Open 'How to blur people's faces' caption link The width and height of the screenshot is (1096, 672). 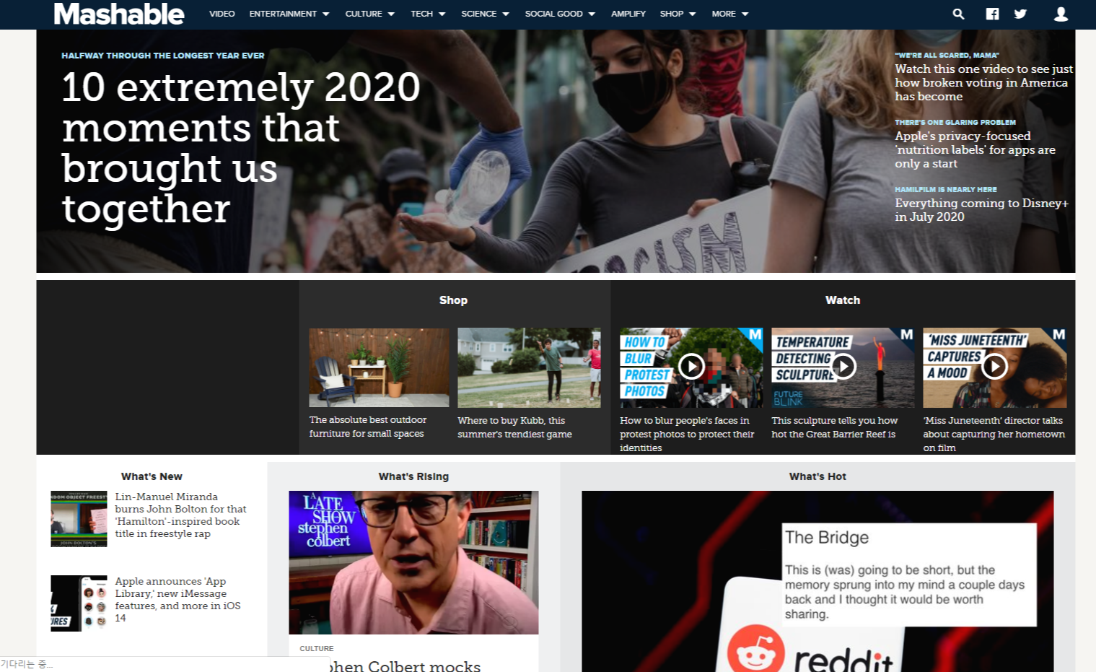click(x=686, y=434)
